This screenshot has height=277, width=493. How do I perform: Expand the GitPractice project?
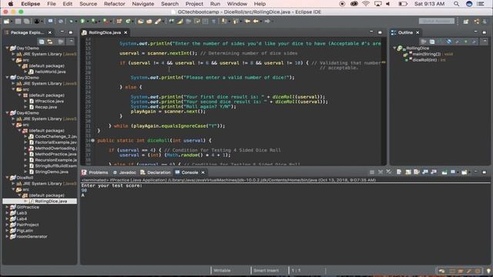tap(7, 207)
